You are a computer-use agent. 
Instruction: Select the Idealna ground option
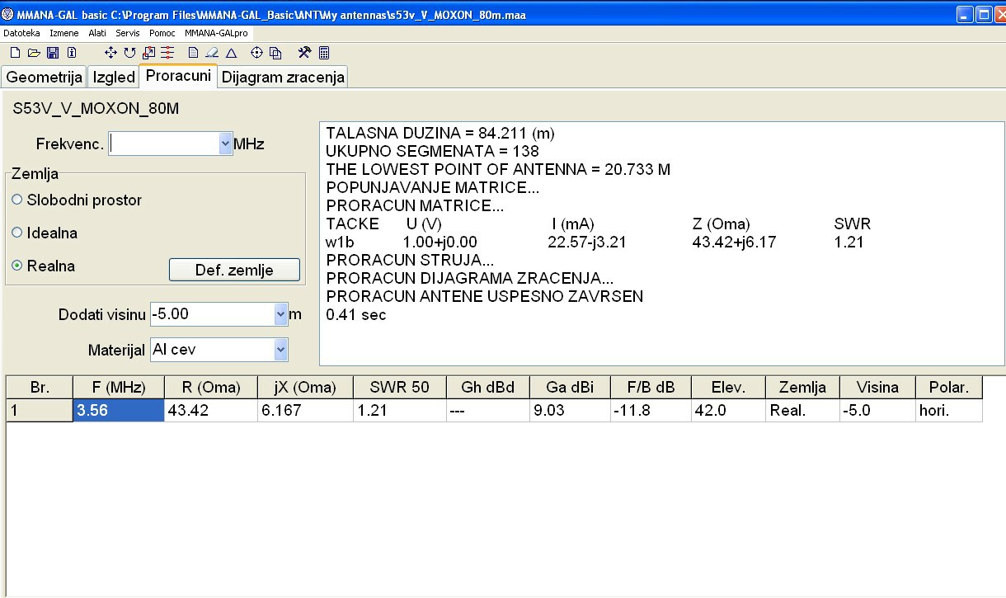(17, 233)
